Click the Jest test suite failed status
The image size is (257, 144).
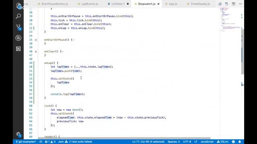pos(75,142)
